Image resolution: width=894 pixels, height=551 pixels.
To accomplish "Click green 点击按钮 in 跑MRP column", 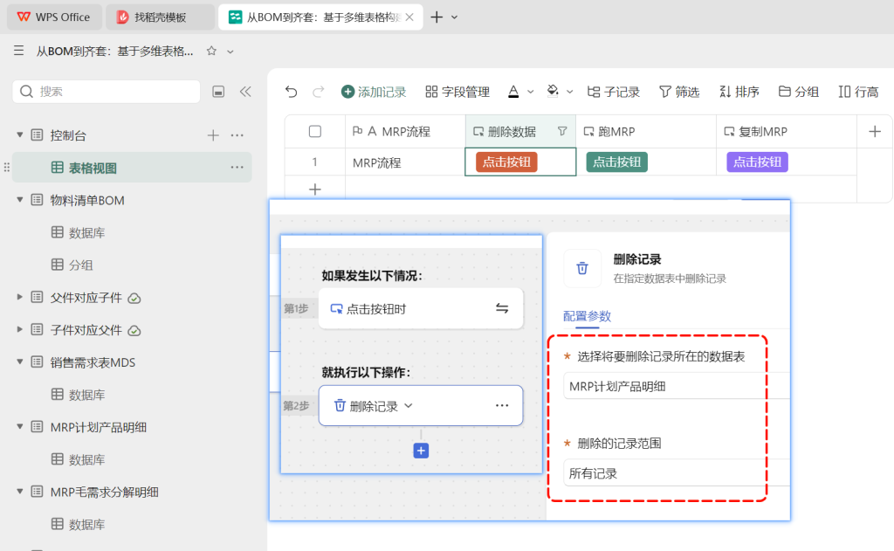I will tap(616, 162).
